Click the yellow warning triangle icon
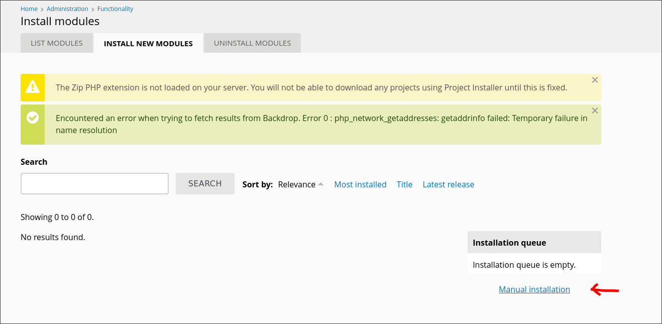662x324 pixels. [33, 87]
